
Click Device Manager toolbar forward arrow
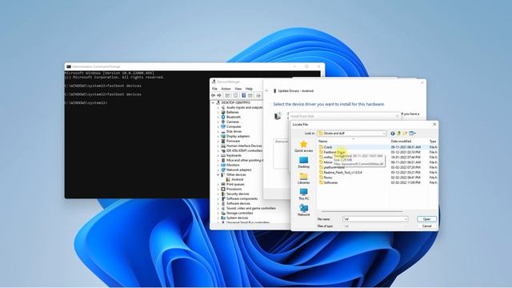[x=219, y=95]
